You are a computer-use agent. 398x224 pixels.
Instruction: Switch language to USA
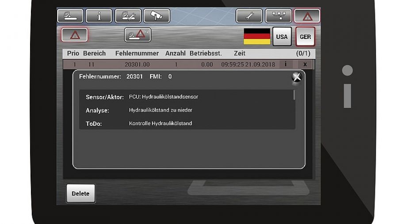click(x=282, y=37)
